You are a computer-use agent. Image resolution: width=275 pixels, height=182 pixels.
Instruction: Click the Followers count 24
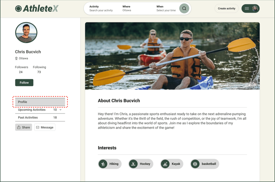[21, 72]
